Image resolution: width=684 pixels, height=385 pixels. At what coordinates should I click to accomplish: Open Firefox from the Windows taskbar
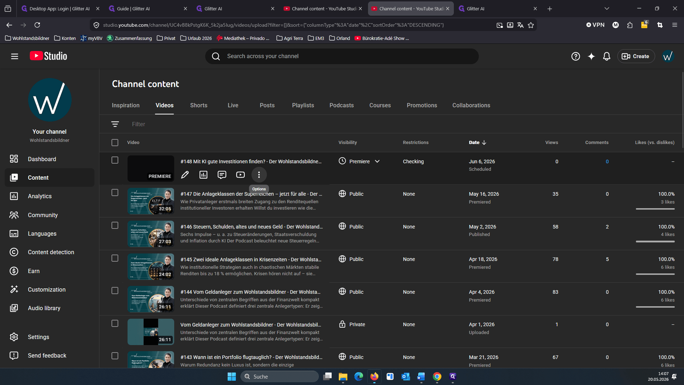[374, 376]
